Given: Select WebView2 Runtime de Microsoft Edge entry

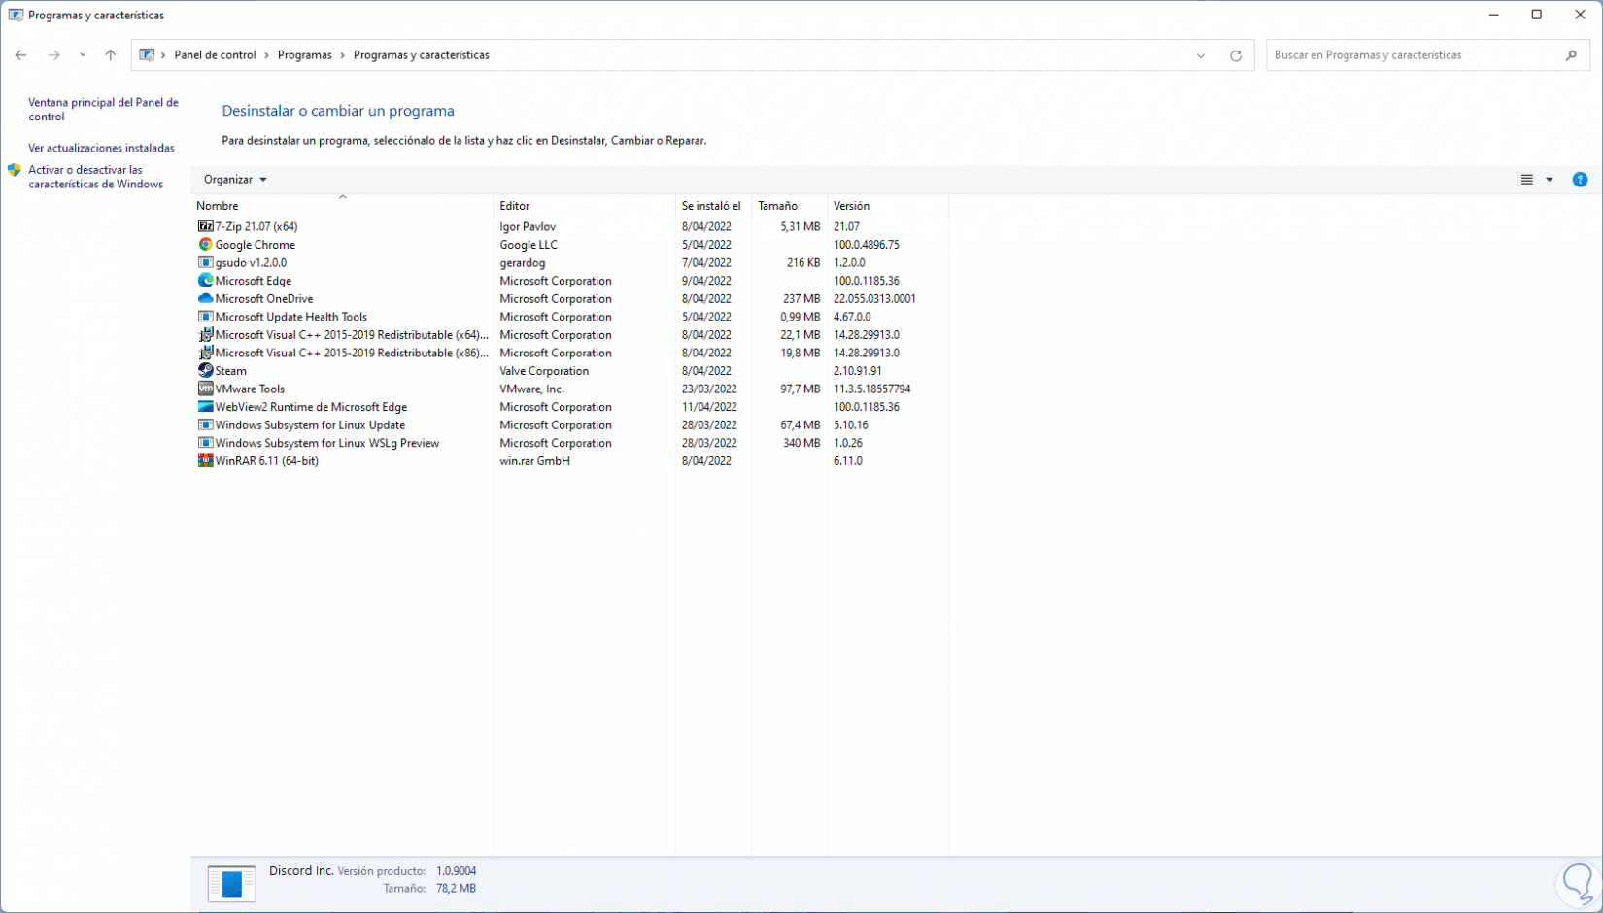Looking at the screenshot, I should click(311, 407).
